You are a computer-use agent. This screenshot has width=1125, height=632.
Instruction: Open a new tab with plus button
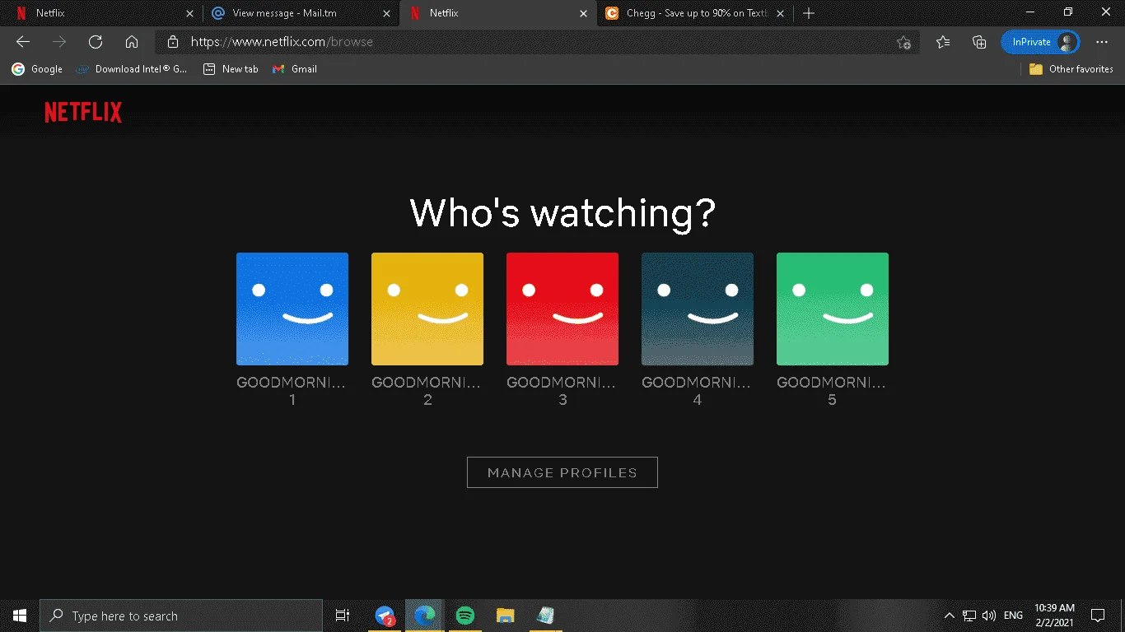[x=809, y=13]
